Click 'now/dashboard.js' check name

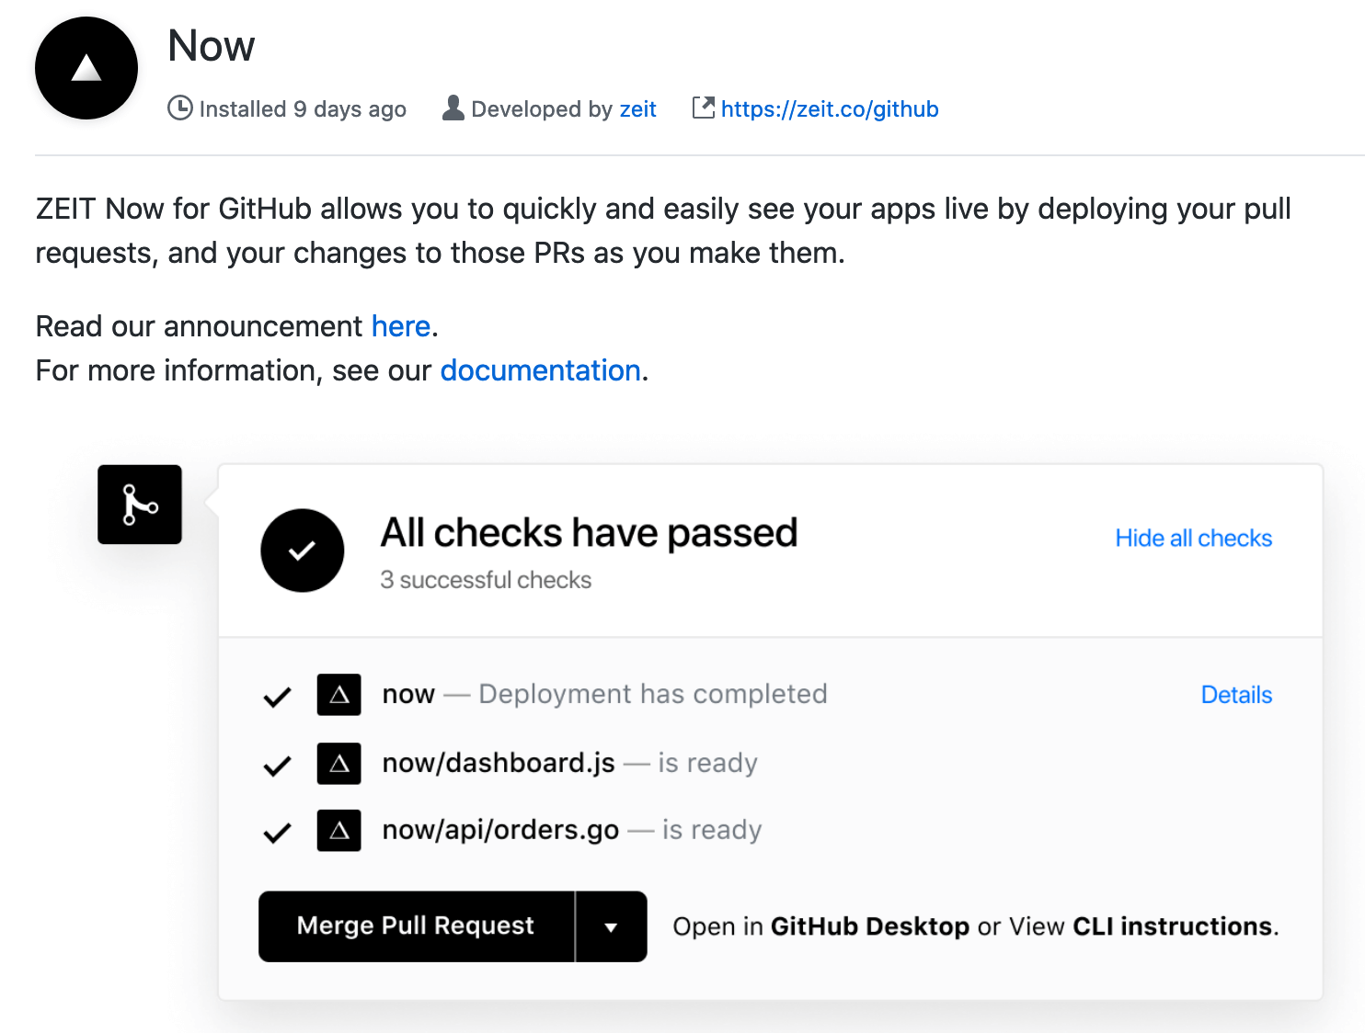[x=499, y=763]
